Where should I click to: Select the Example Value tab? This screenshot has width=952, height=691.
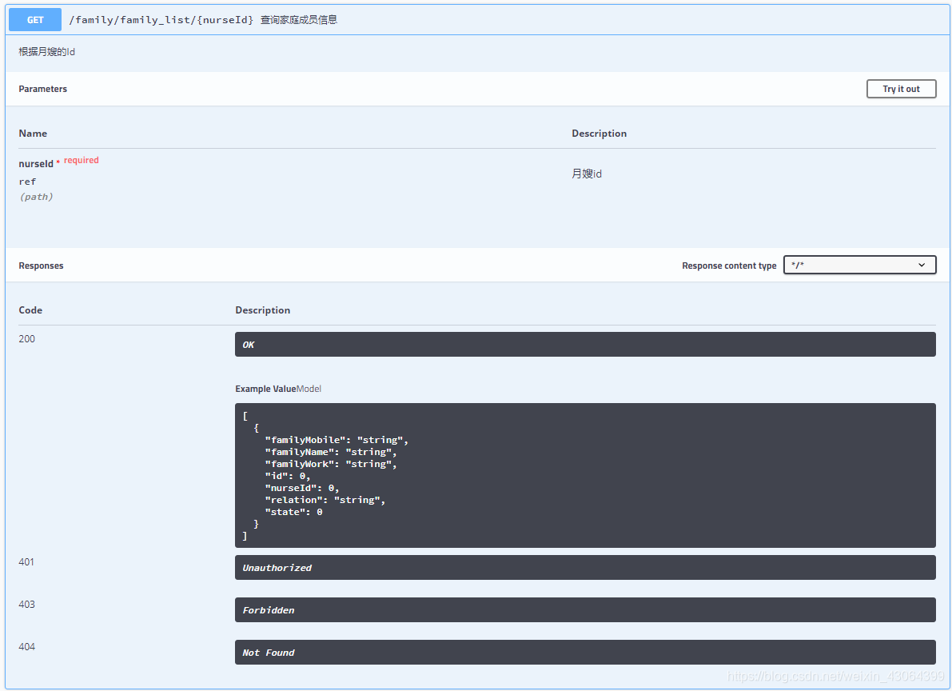[x=265, y=389]
